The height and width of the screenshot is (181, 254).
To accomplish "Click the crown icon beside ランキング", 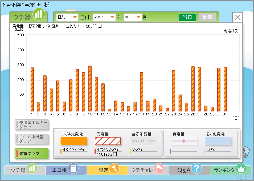I will [x=241, y=168].
